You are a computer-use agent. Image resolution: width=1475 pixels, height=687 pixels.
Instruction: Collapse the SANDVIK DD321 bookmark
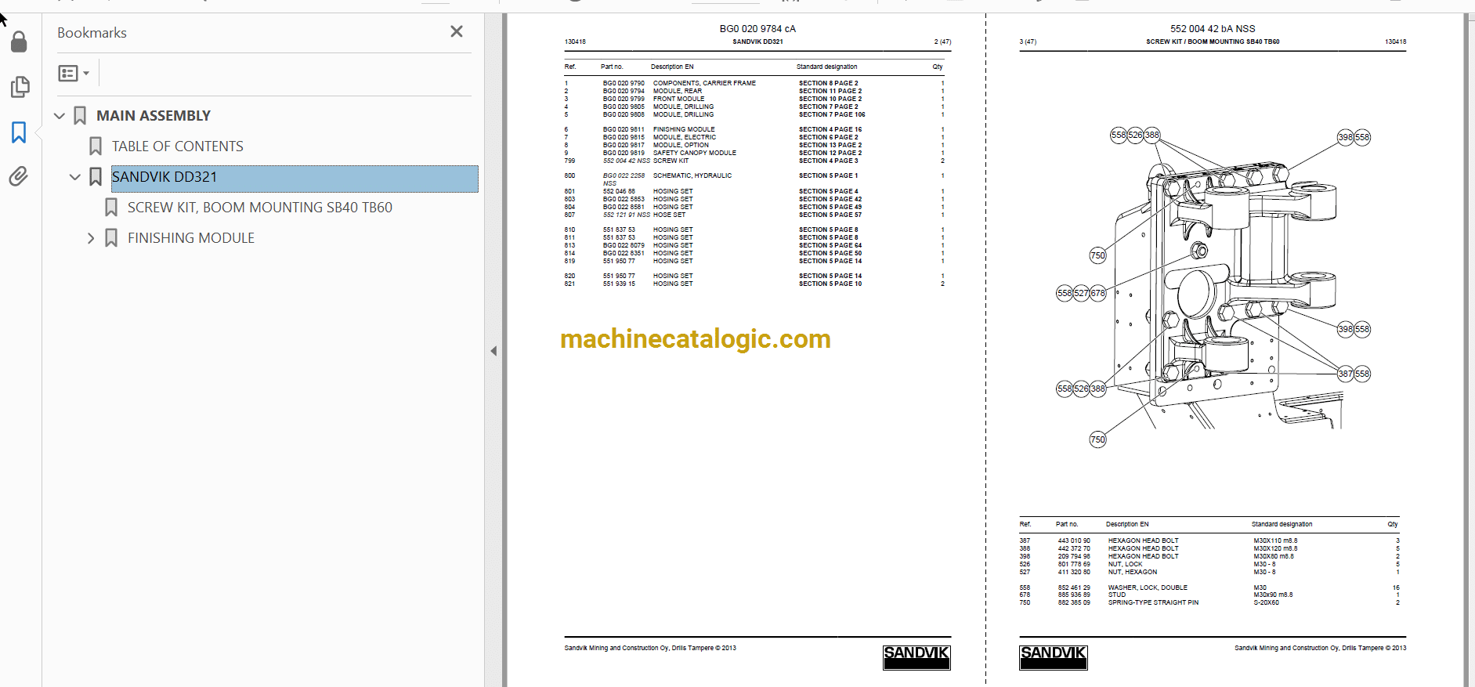coord(75,177)
